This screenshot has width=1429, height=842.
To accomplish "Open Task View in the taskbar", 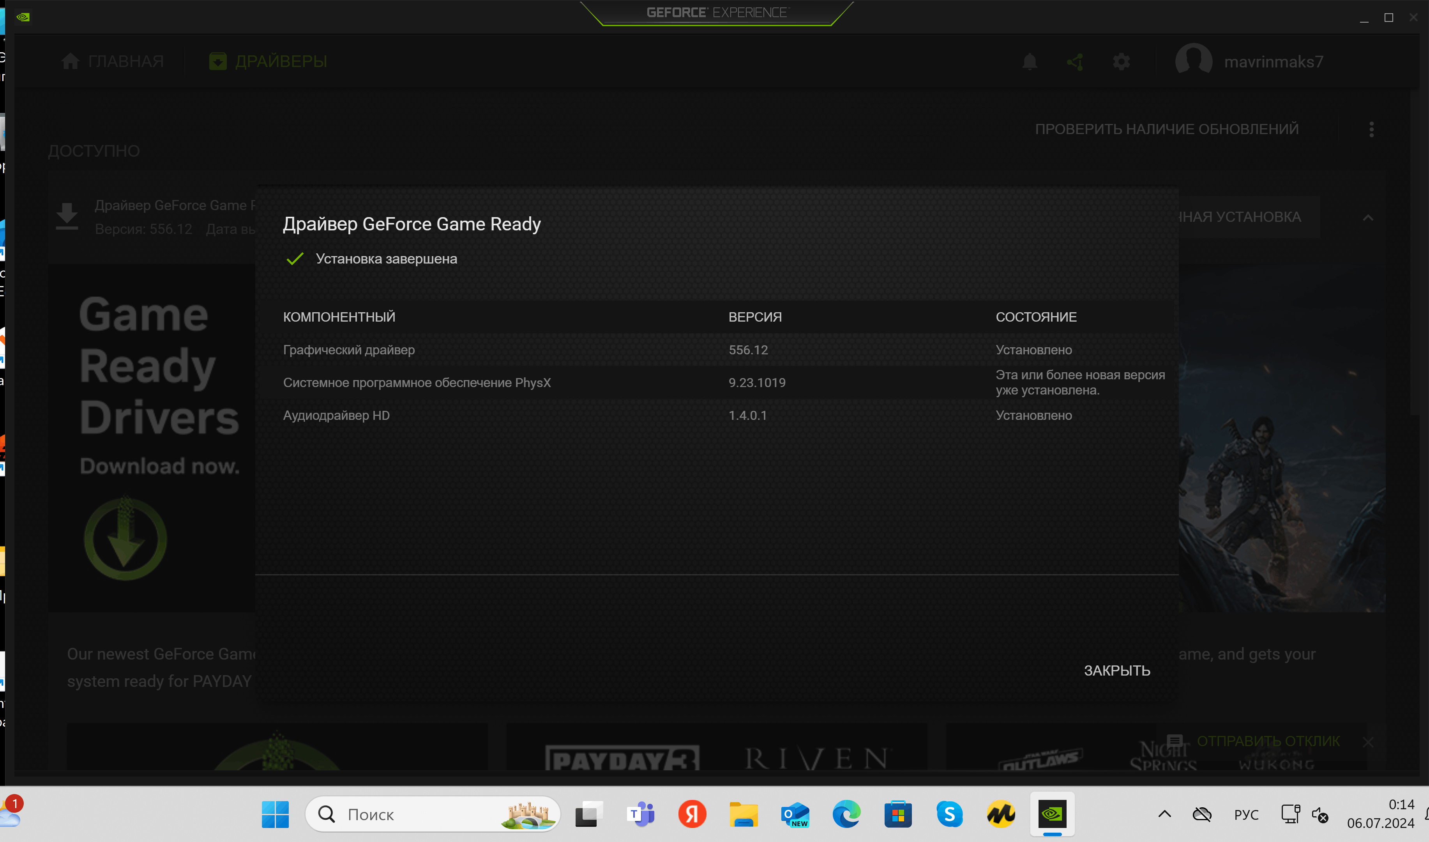I will (588, 815).
